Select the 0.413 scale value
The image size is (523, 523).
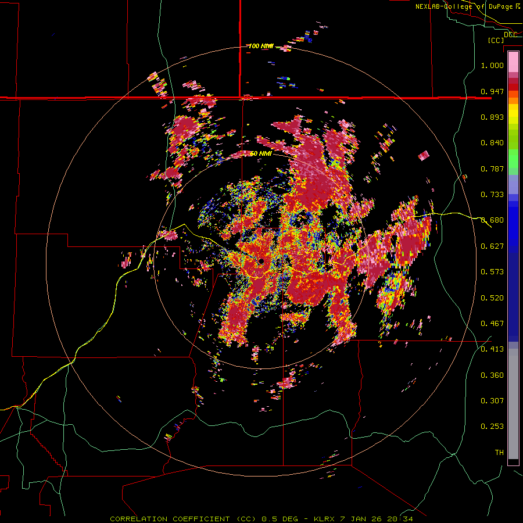pyautogui.click(x=492, y=349)
